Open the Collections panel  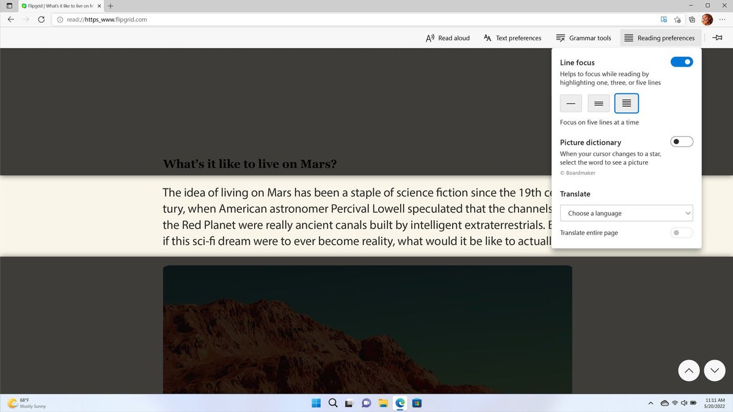(692, 20)
